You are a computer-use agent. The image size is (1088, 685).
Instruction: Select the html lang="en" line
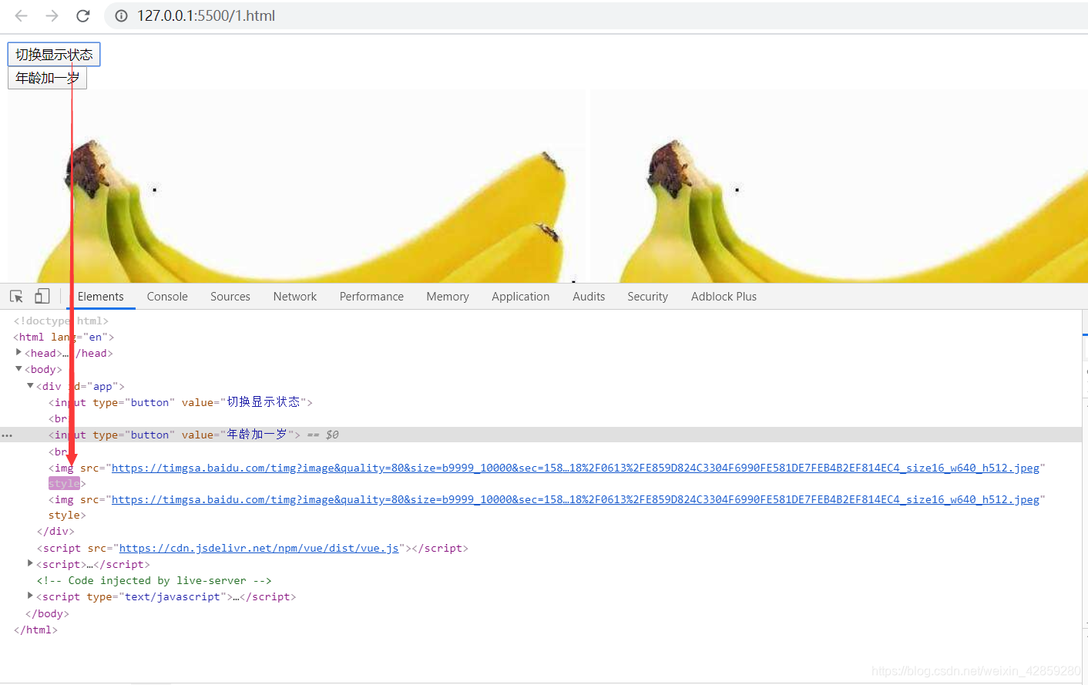pyautogui.click(x=64, y=337)
